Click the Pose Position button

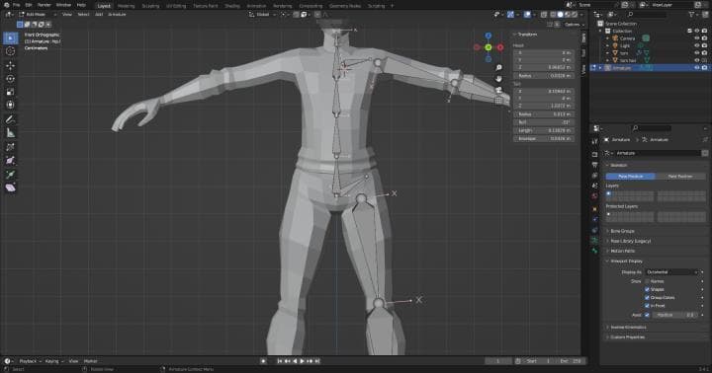[630, 177]
